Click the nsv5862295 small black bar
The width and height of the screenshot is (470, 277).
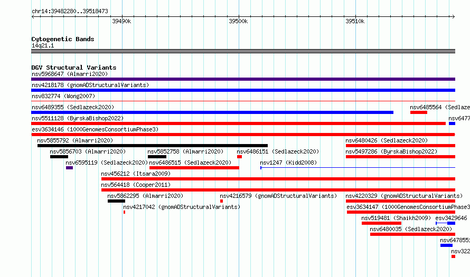[x=116, y=201]
